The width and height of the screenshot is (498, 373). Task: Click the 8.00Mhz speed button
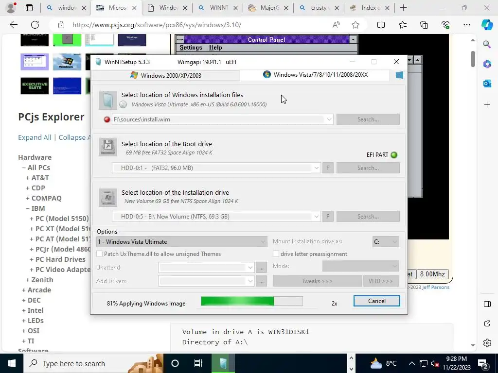tap(432, 274)
